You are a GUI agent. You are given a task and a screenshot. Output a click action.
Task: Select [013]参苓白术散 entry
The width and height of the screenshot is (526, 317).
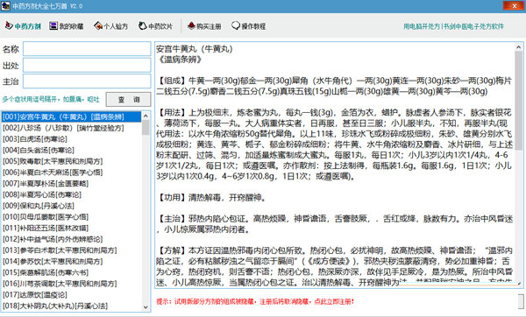click(71, 250)
